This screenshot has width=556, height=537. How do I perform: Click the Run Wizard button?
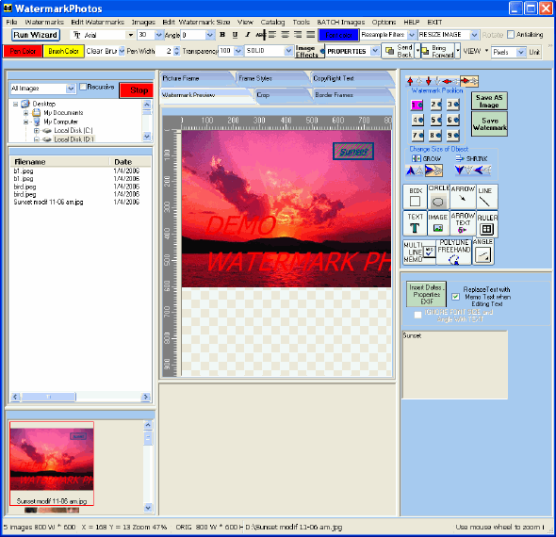click(x=35, y=35)
